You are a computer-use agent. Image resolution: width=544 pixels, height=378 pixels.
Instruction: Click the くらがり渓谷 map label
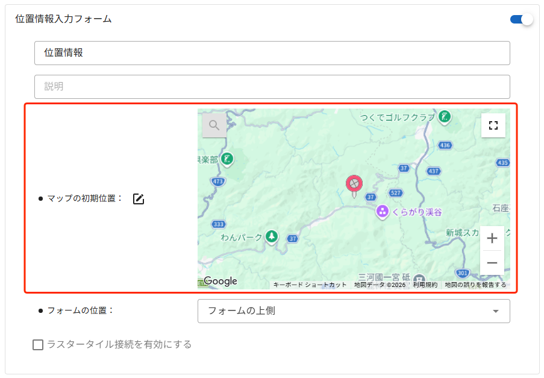point(417,212)
